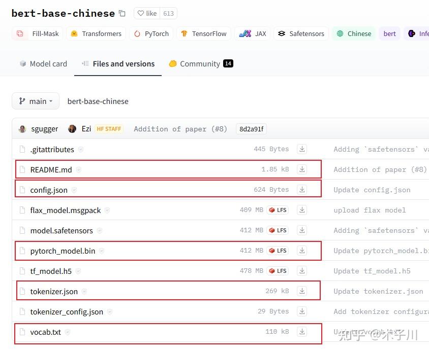The image size is (429, 352).
Task: Download tokenizer.json
Action: 302,291
